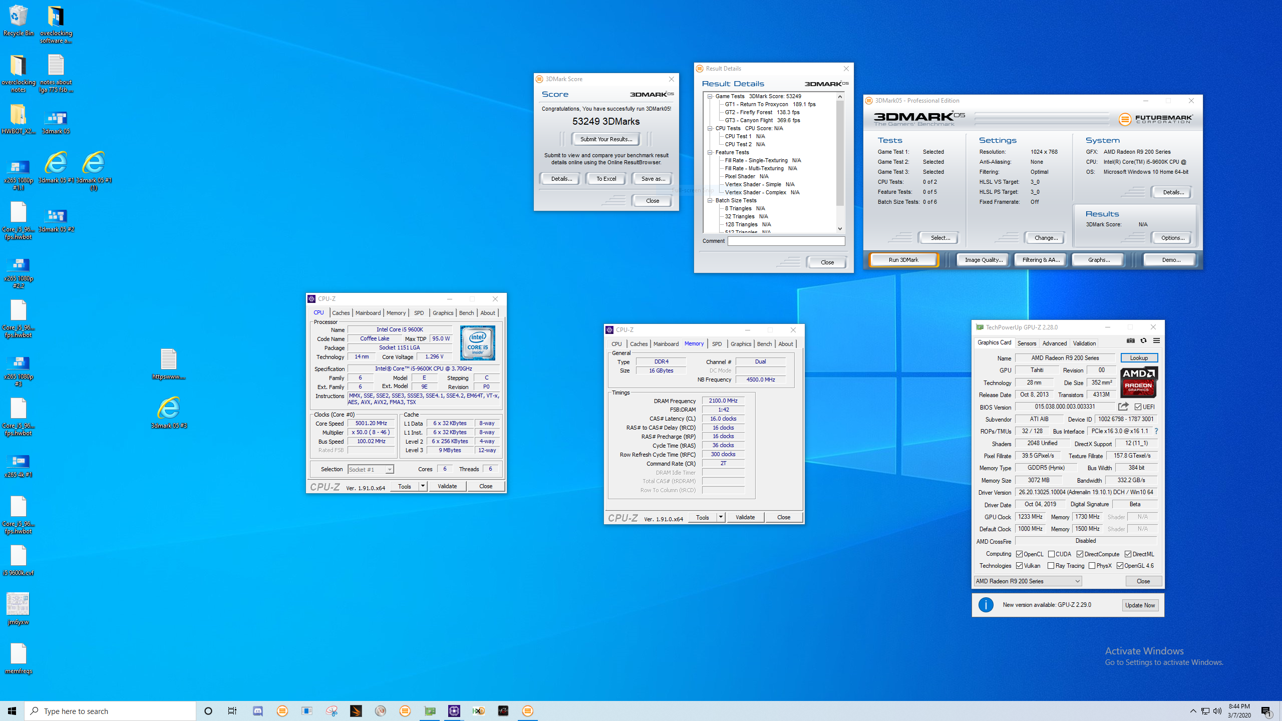Click the GPU-Z screenshot camera icon
This screenshot has height=721, width=1282.
pos(1131,340)
